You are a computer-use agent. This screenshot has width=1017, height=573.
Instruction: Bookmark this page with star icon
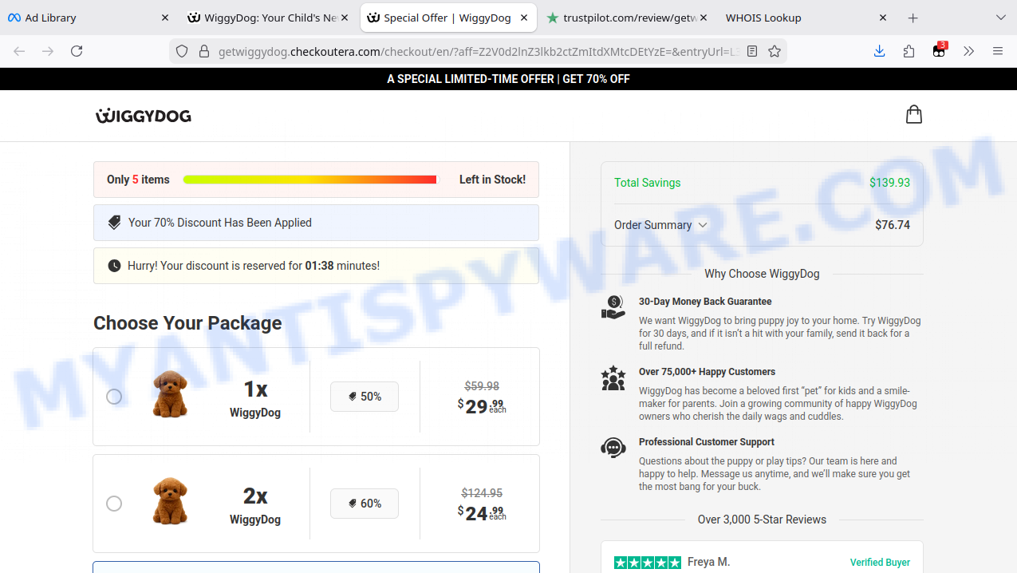[x=774, y=51]
